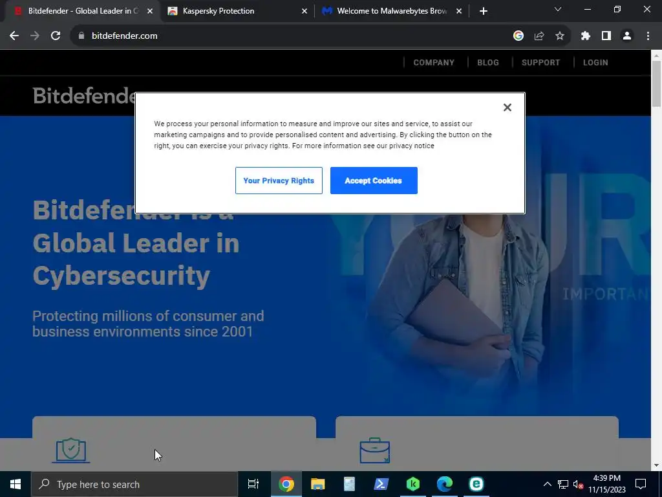Open the Extensions puzzle-piece menu
Image resolution: width=662 pixels, height=497 pixels.
[x=585, y=36]
